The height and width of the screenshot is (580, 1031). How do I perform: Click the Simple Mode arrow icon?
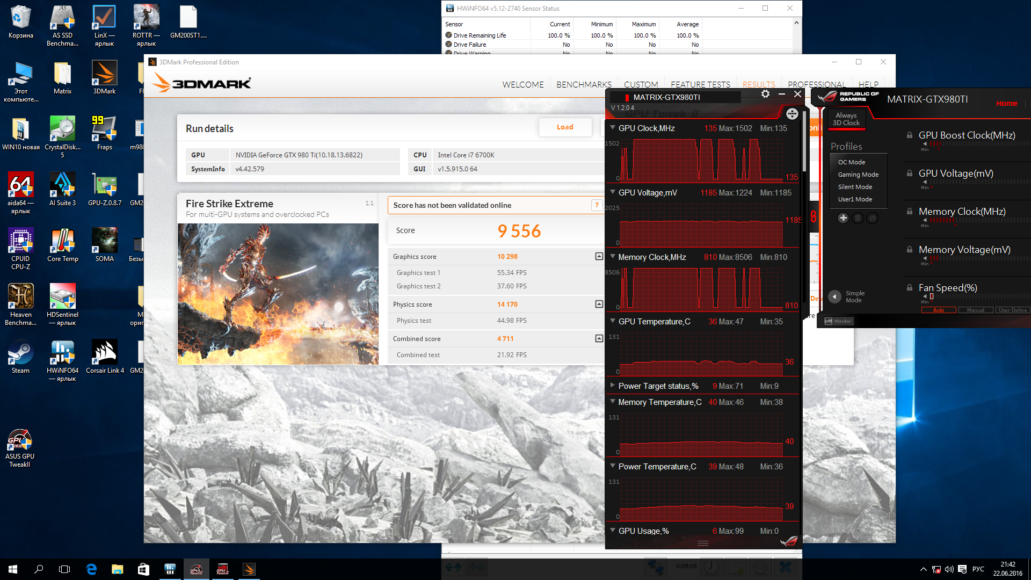coord(834,296)
